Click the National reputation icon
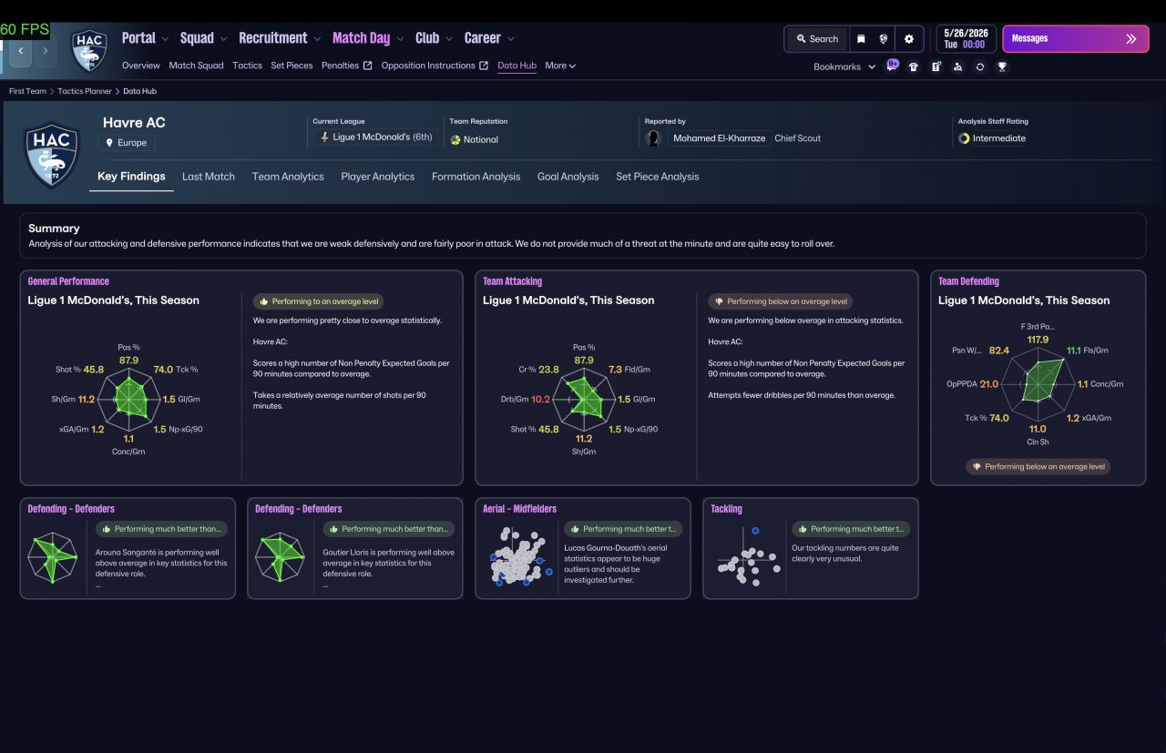 [455, 139]
